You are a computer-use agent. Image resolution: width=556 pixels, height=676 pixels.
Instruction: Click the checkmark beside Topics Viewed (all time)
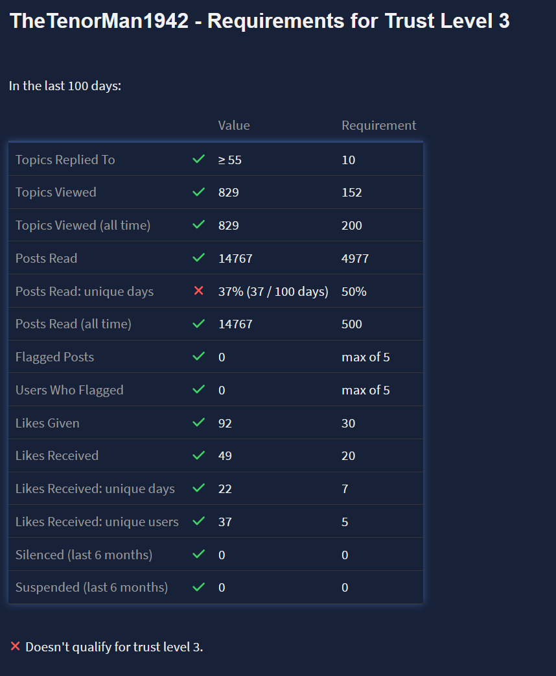coord(199,225)
